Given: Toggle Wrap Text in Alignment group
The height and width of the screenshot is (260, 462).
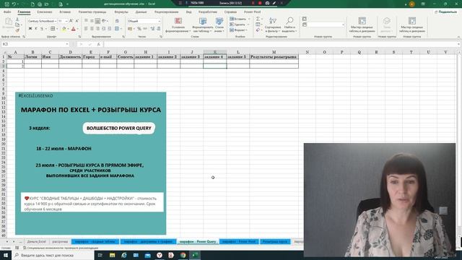Looking at the screenshot, I should [117, 21].
